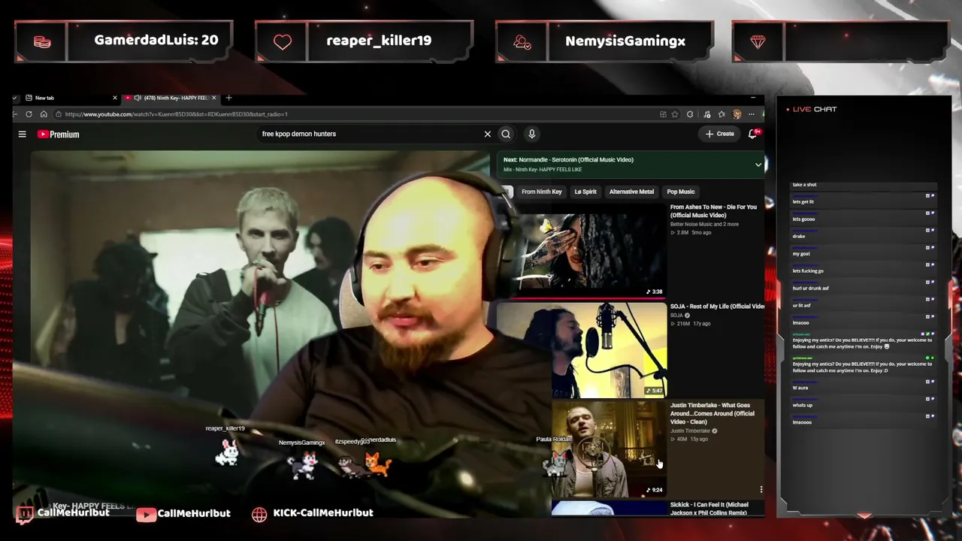Open Justin Timberlake What Goes Around thumbnail
This screenshot has height=541, width=962.
[x=609, y=449]
